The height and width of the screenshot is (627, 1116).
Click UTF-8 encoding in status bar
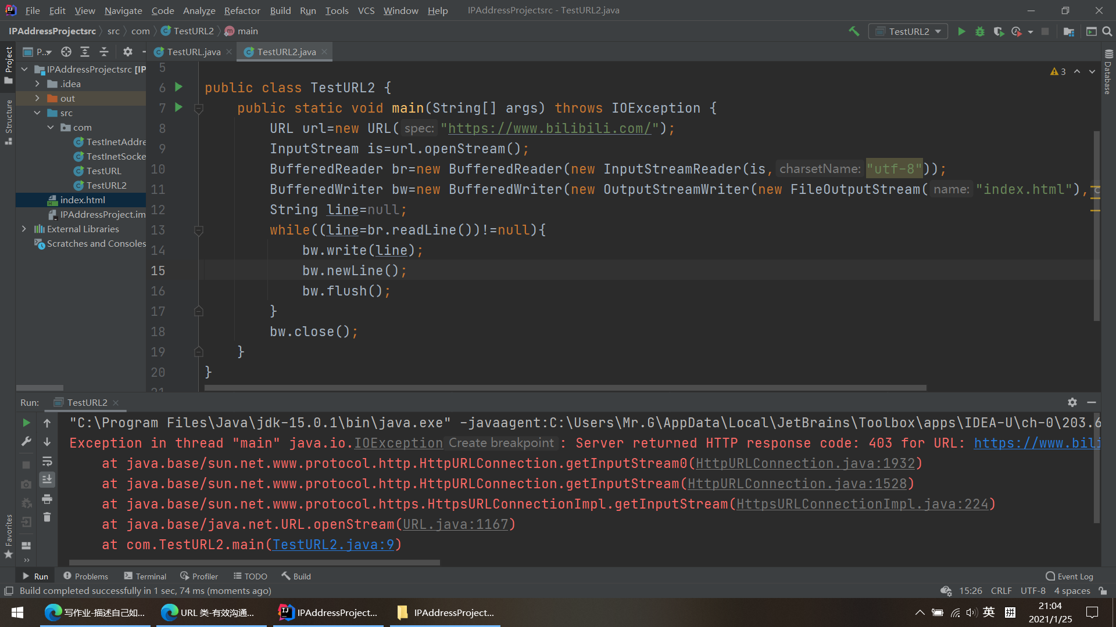(x=1033, y=591)
